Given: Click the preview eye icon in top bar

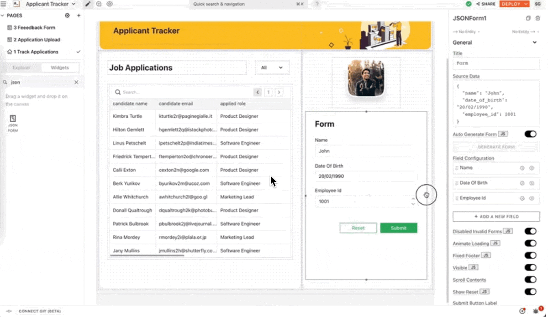Looking at the screenshot, I should (110, 4).
